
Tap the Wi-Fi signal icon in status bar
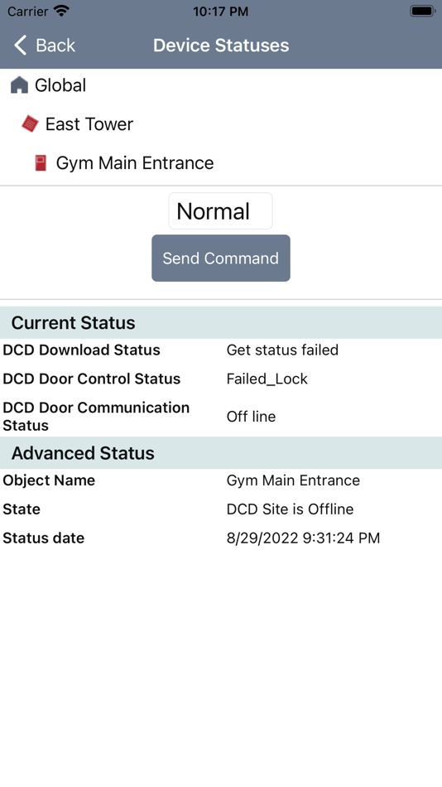61,11
